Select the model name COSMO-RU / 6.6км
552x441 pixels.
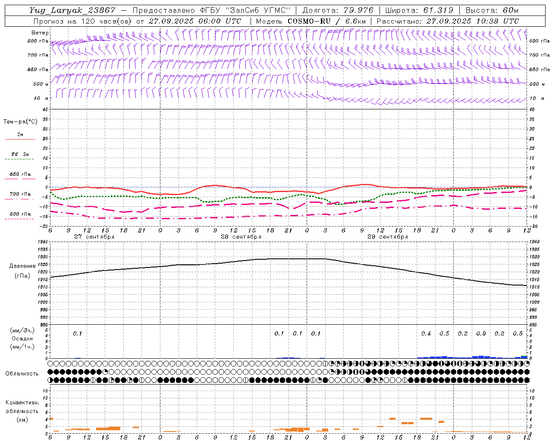pyautogui.click(x=327, y=21)
